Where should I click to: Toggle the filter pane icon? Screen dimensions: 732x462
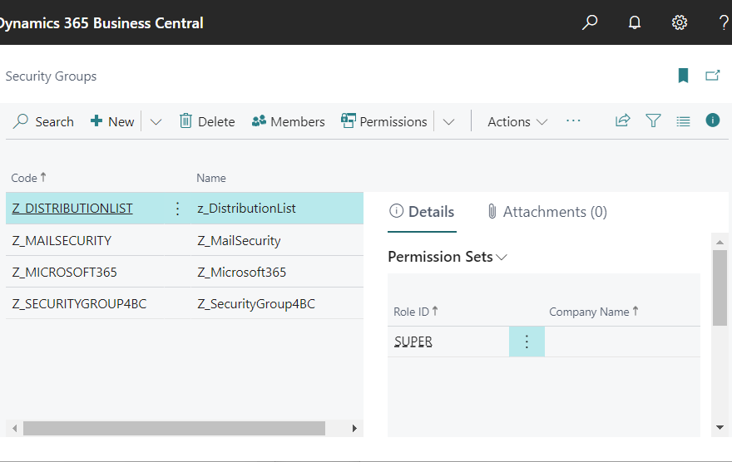coord(653,120)
